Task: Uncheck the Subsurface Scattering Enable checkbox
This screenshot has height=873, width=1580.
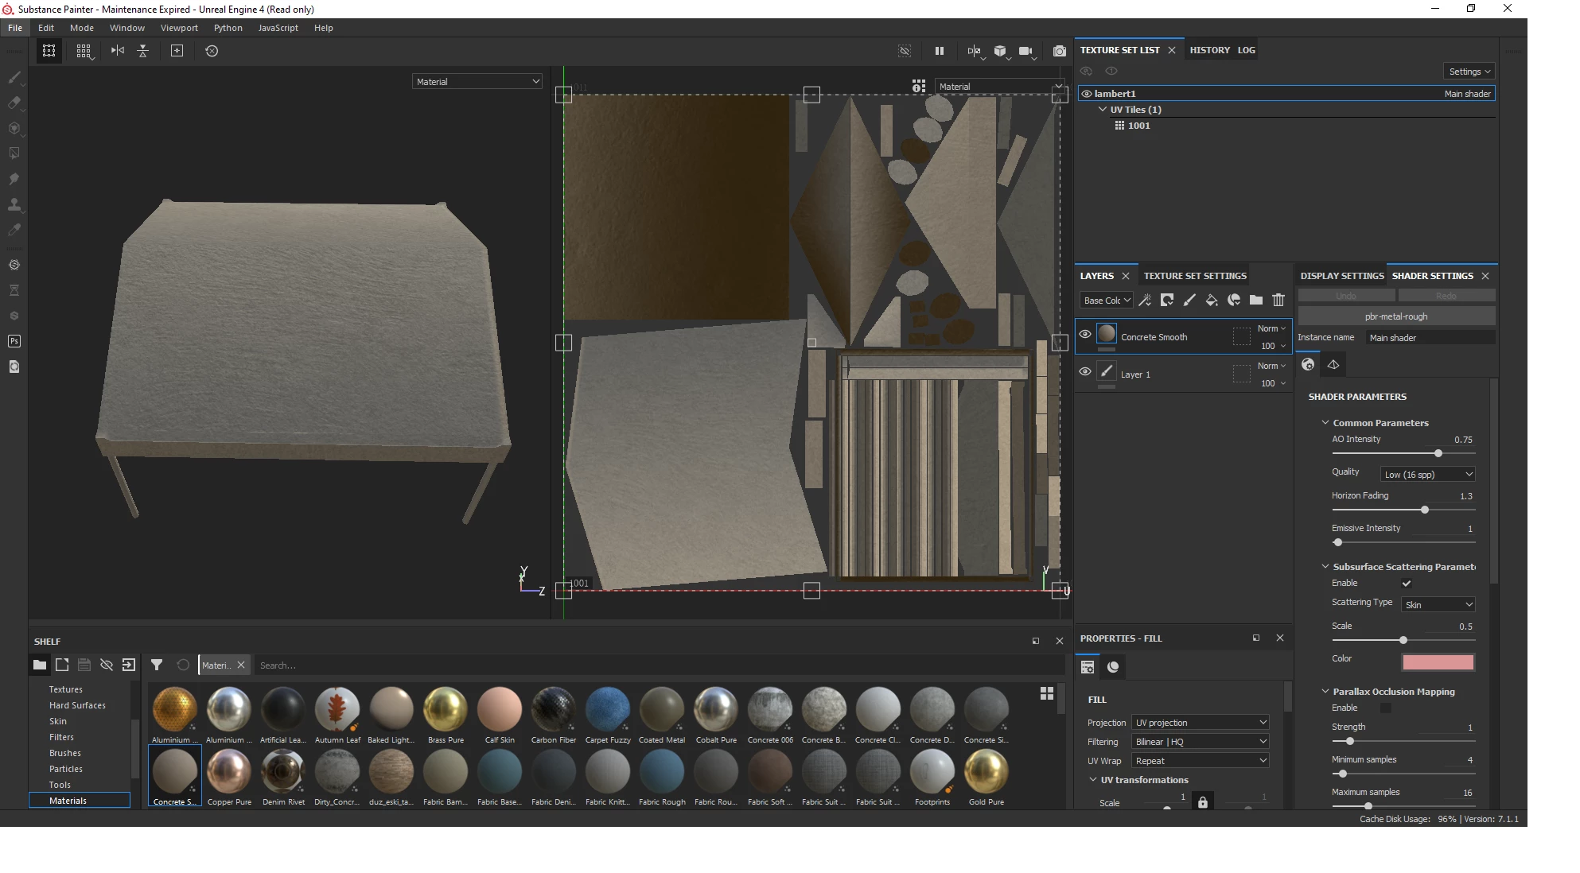Action: 1407,584
